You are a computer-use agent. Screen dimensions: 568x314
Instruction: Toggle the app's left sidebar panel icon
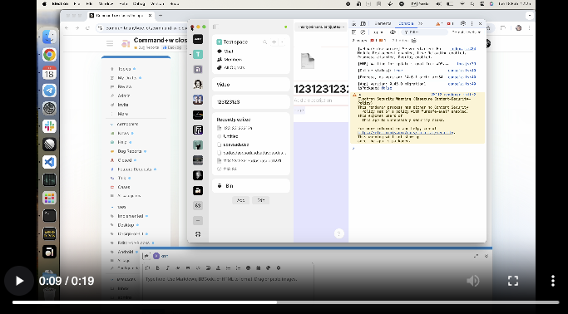[x=215, y=27]
